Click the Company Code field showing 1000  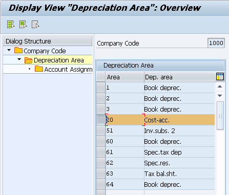coord(216,43)
